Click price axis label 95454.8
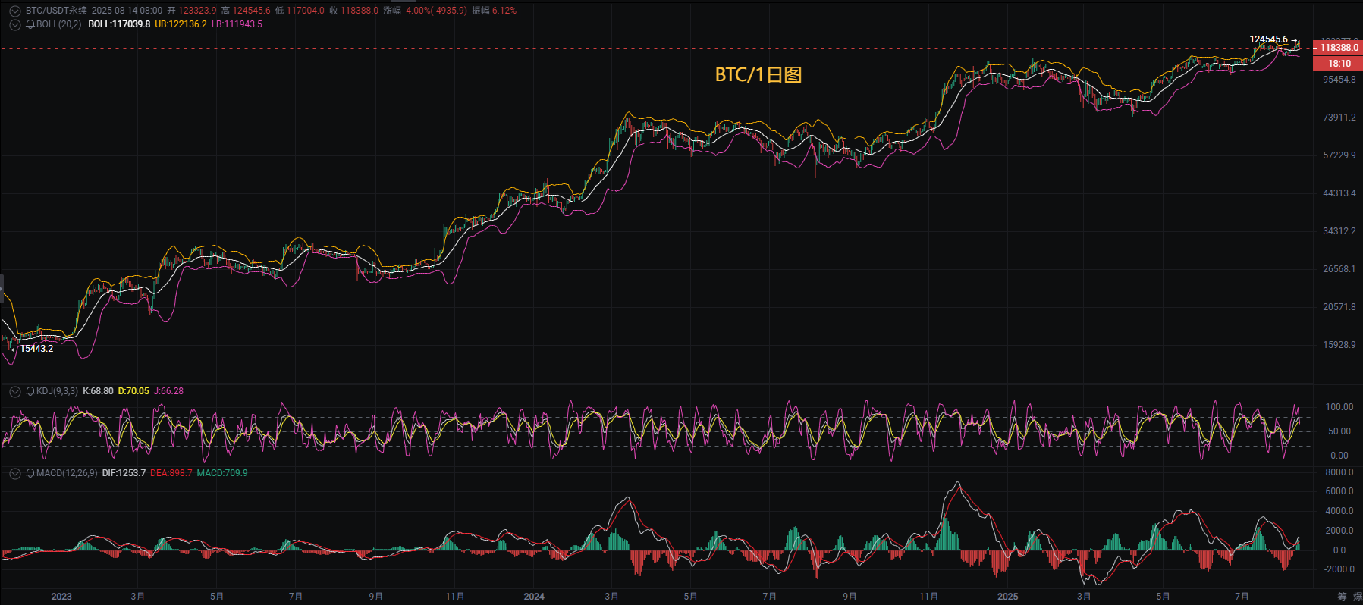 click(x=1339, y=80)
